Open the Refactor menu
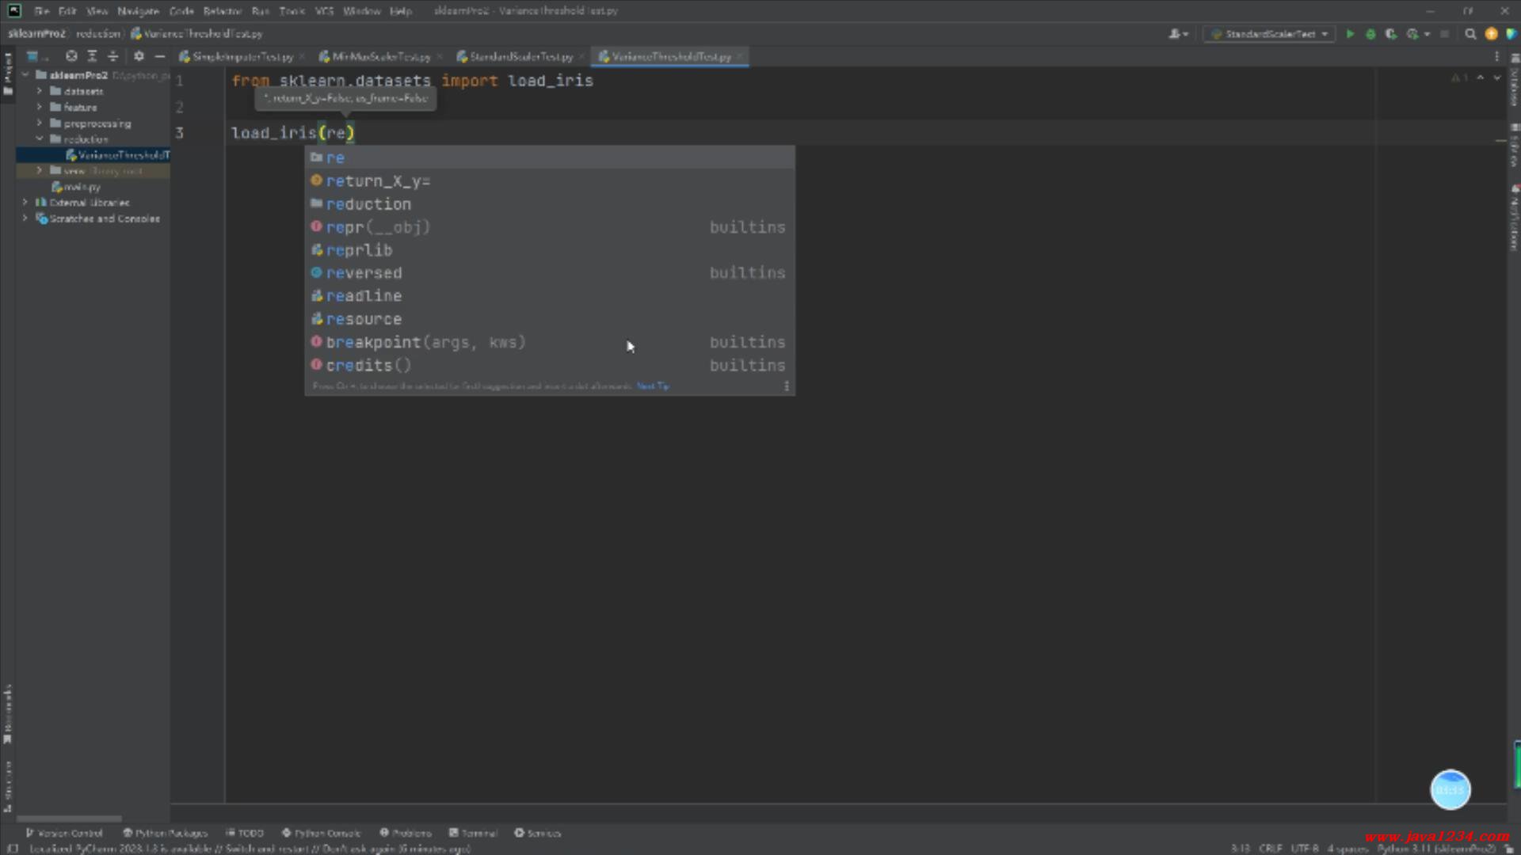This screenshot has width=1521, height=855. coord(222,11)
